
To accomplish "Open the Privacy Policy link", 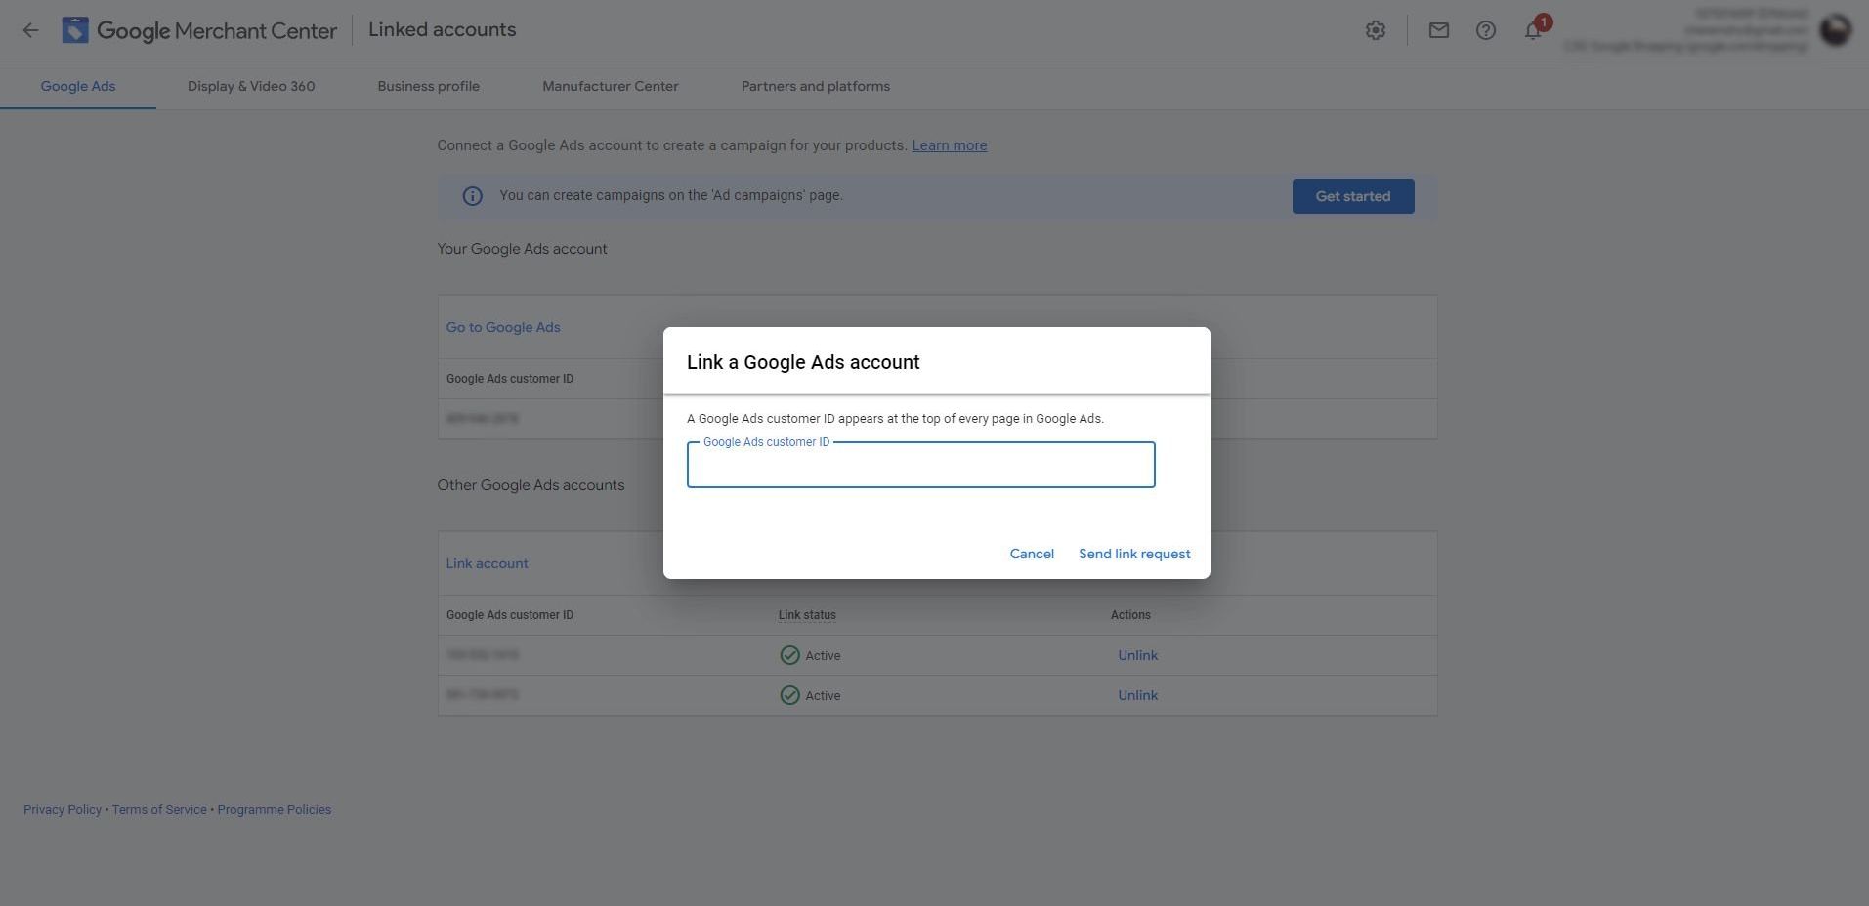I will [62, 809].
